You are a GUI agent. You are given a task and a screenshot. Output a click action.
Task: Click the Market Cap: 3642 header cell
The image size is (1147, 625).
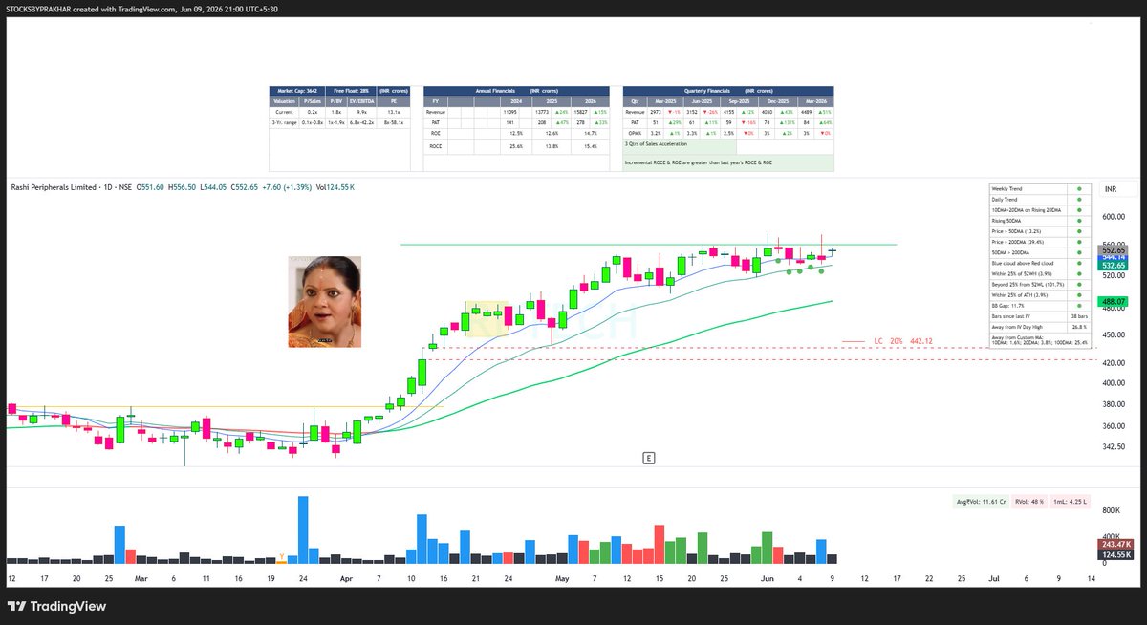pos(296,90)
